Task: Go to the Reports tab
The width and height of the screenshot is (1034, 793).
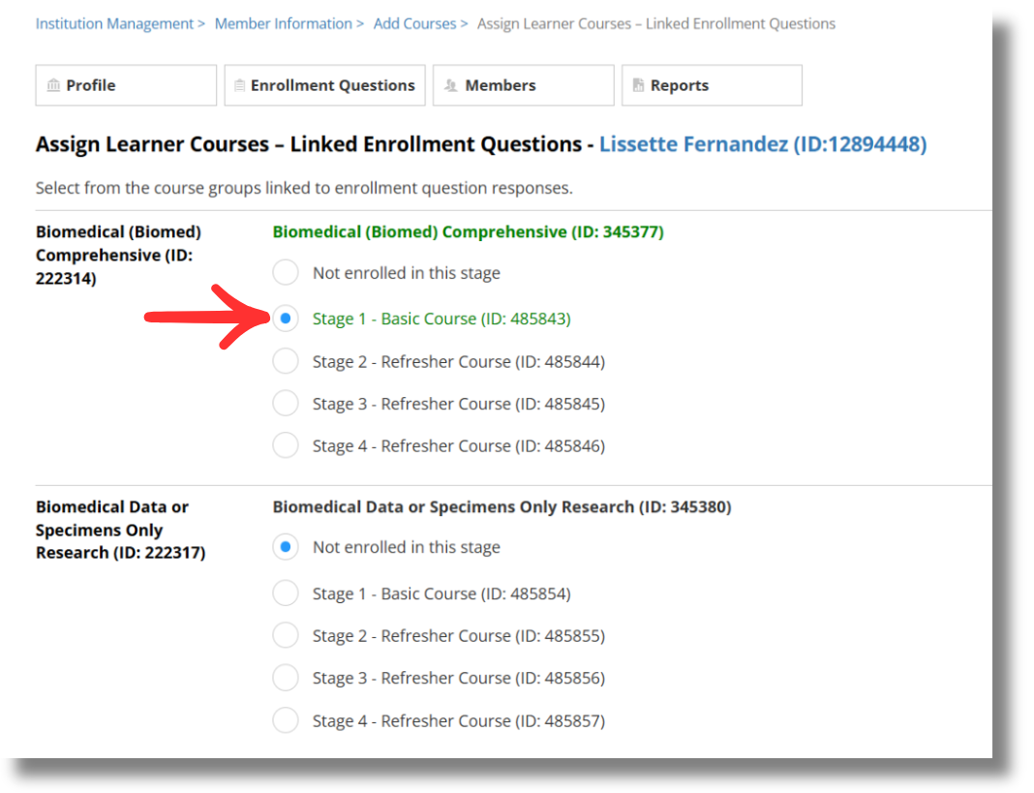Action: (713, 85)
